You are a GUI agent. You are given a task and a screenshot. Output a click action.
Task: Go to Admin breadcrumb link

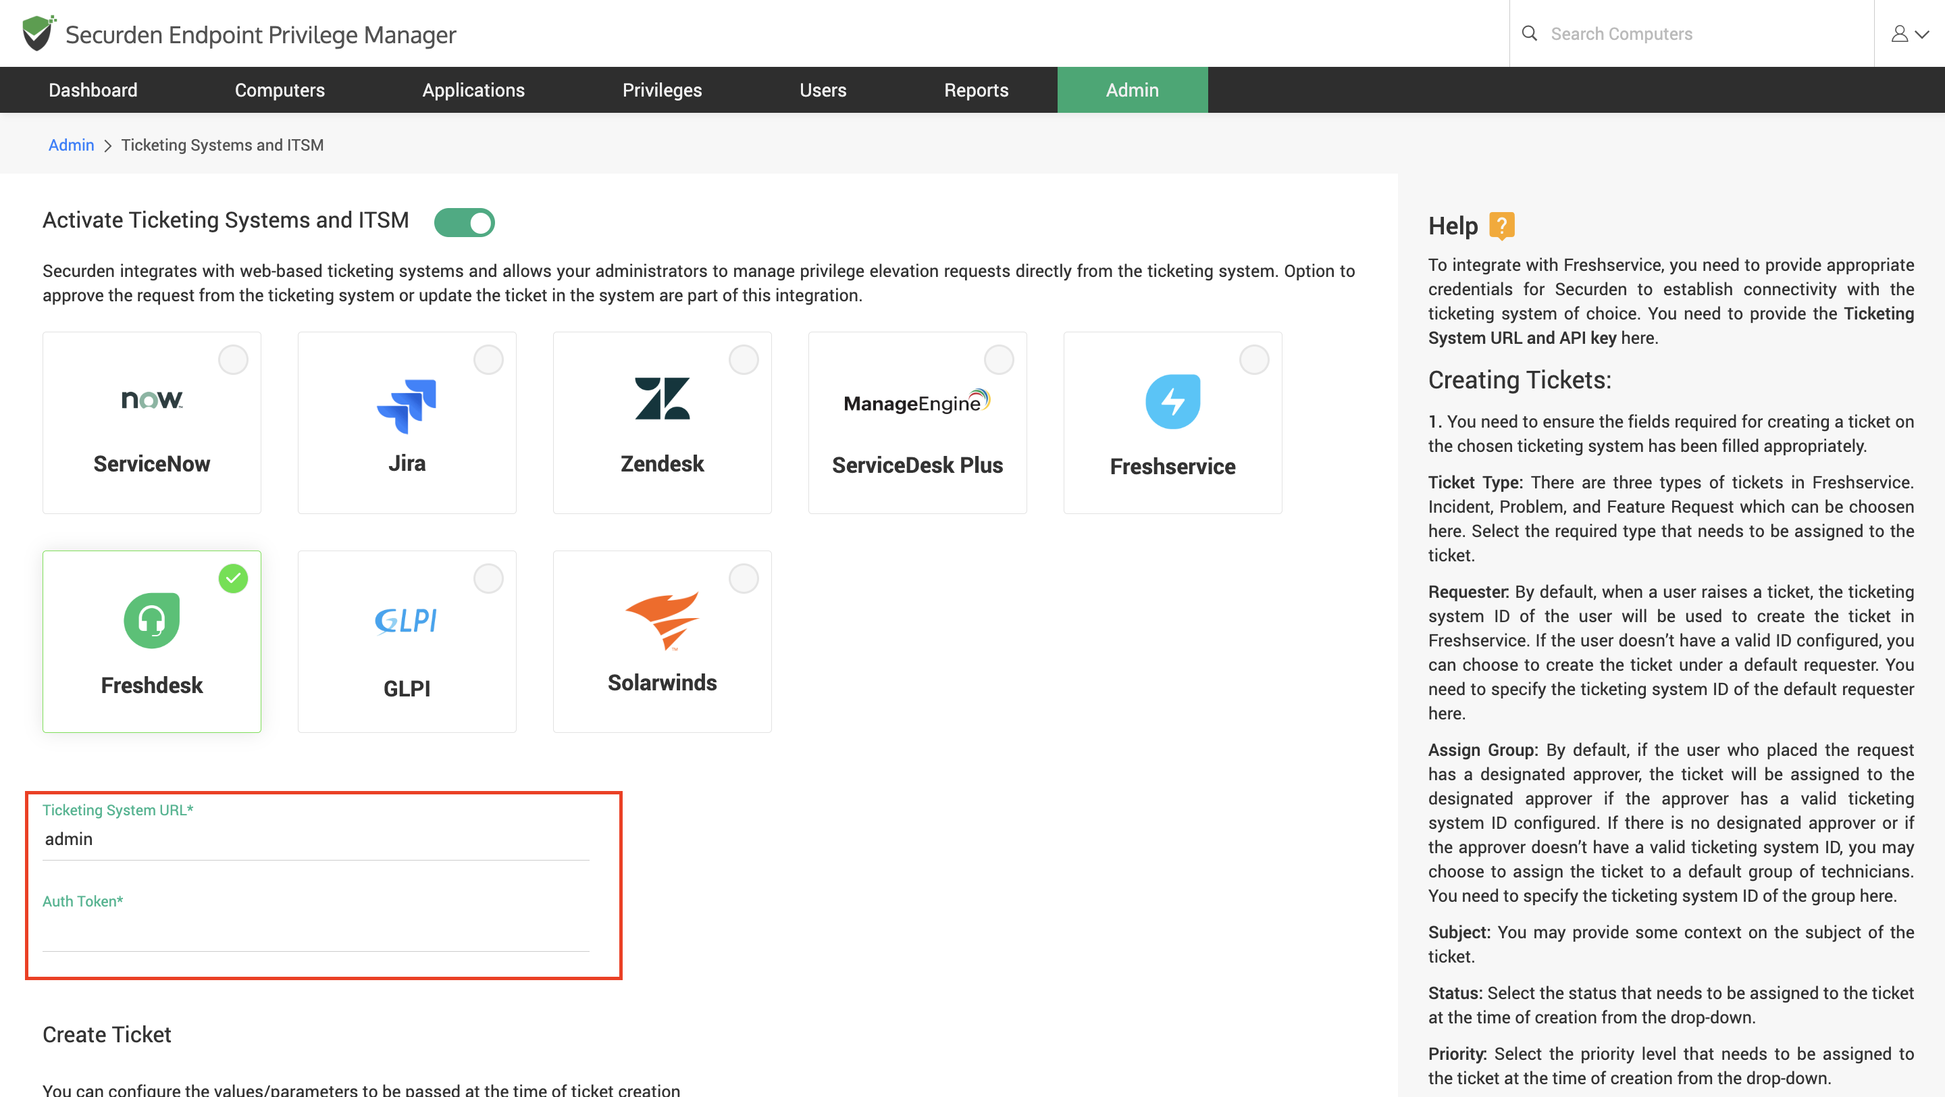(x=71, y=145)
